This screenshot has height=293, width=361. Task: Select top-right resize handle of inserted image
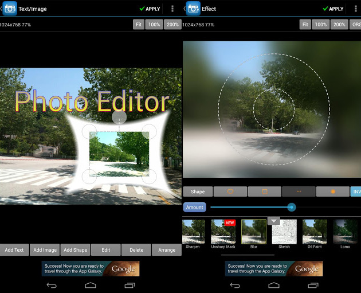(x=149, y=131)
